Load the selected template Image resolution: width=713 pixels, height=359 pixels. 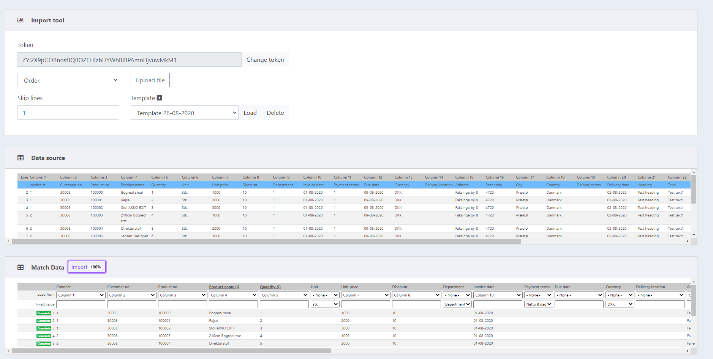[250, 113]
